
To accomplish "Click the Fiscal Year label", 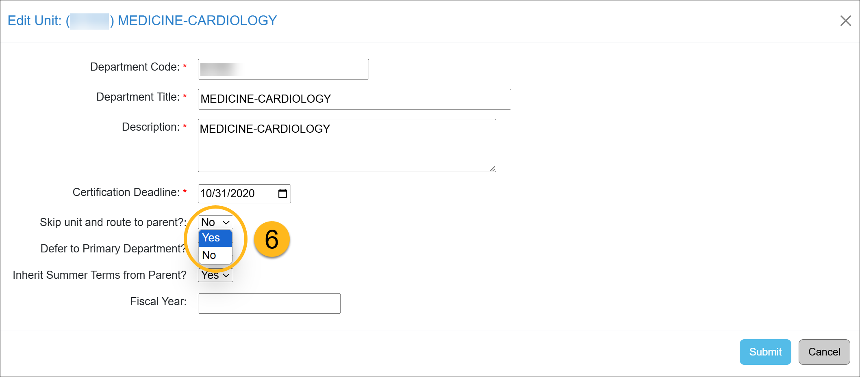I will click(158, 302).
